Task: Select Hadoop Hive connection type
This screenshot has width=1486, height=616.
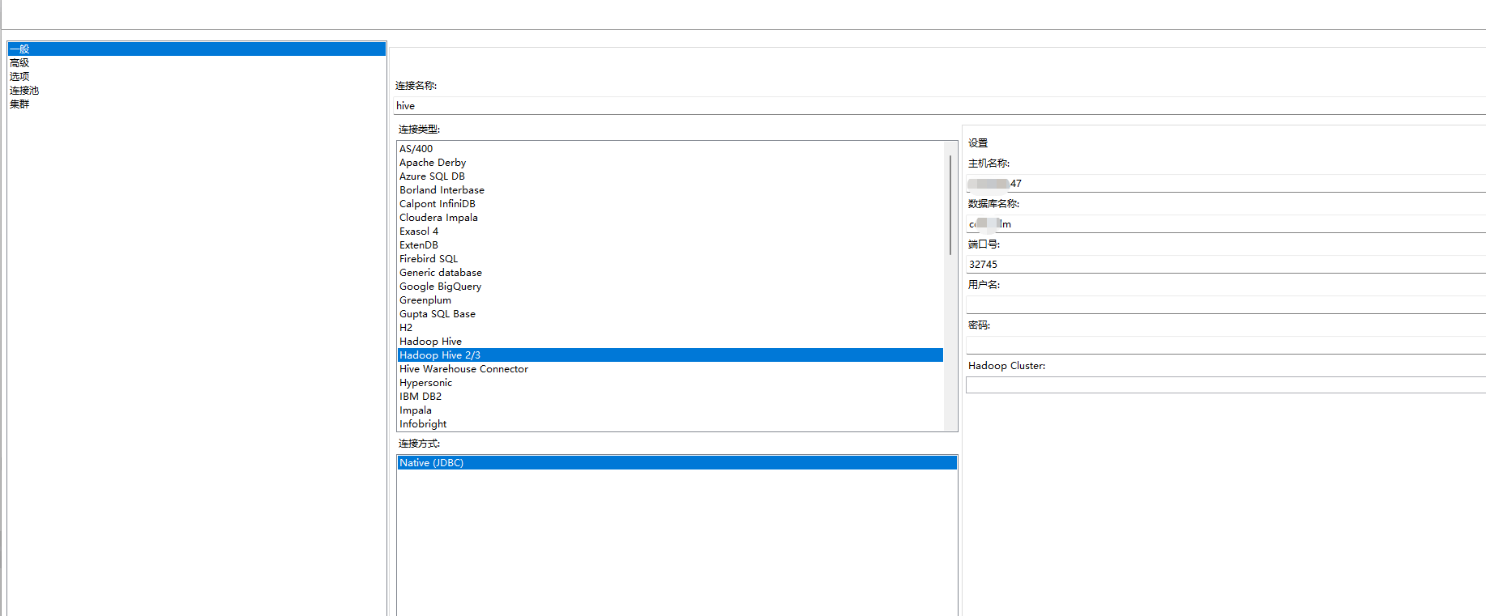Action: click(x=430, y=342)
